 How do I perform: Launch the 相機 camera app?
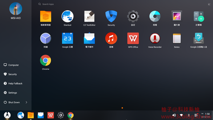155,16
